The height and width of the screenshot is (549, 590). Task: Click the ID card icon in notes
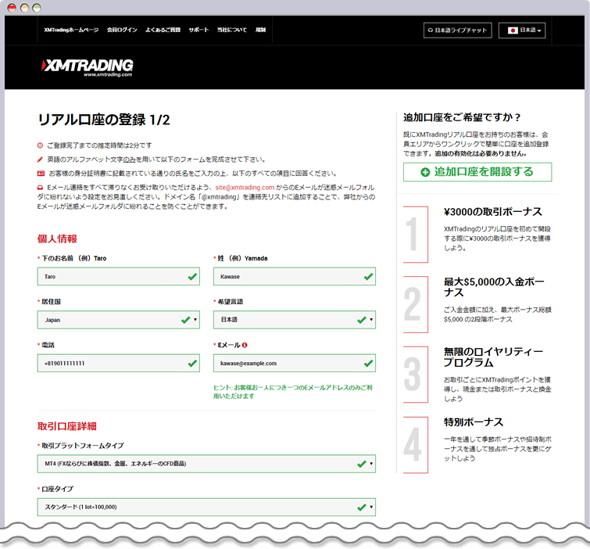41,174
